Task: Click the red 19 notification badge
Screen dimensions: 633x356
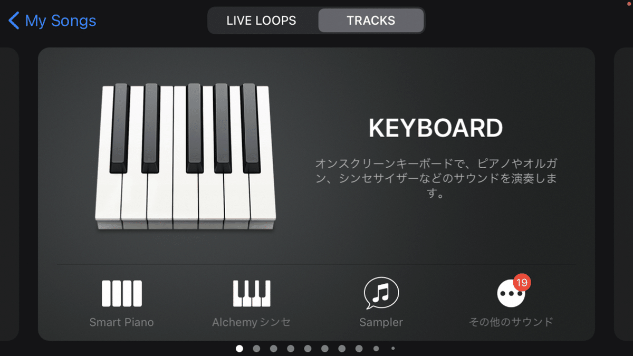Action: (521, 282)
